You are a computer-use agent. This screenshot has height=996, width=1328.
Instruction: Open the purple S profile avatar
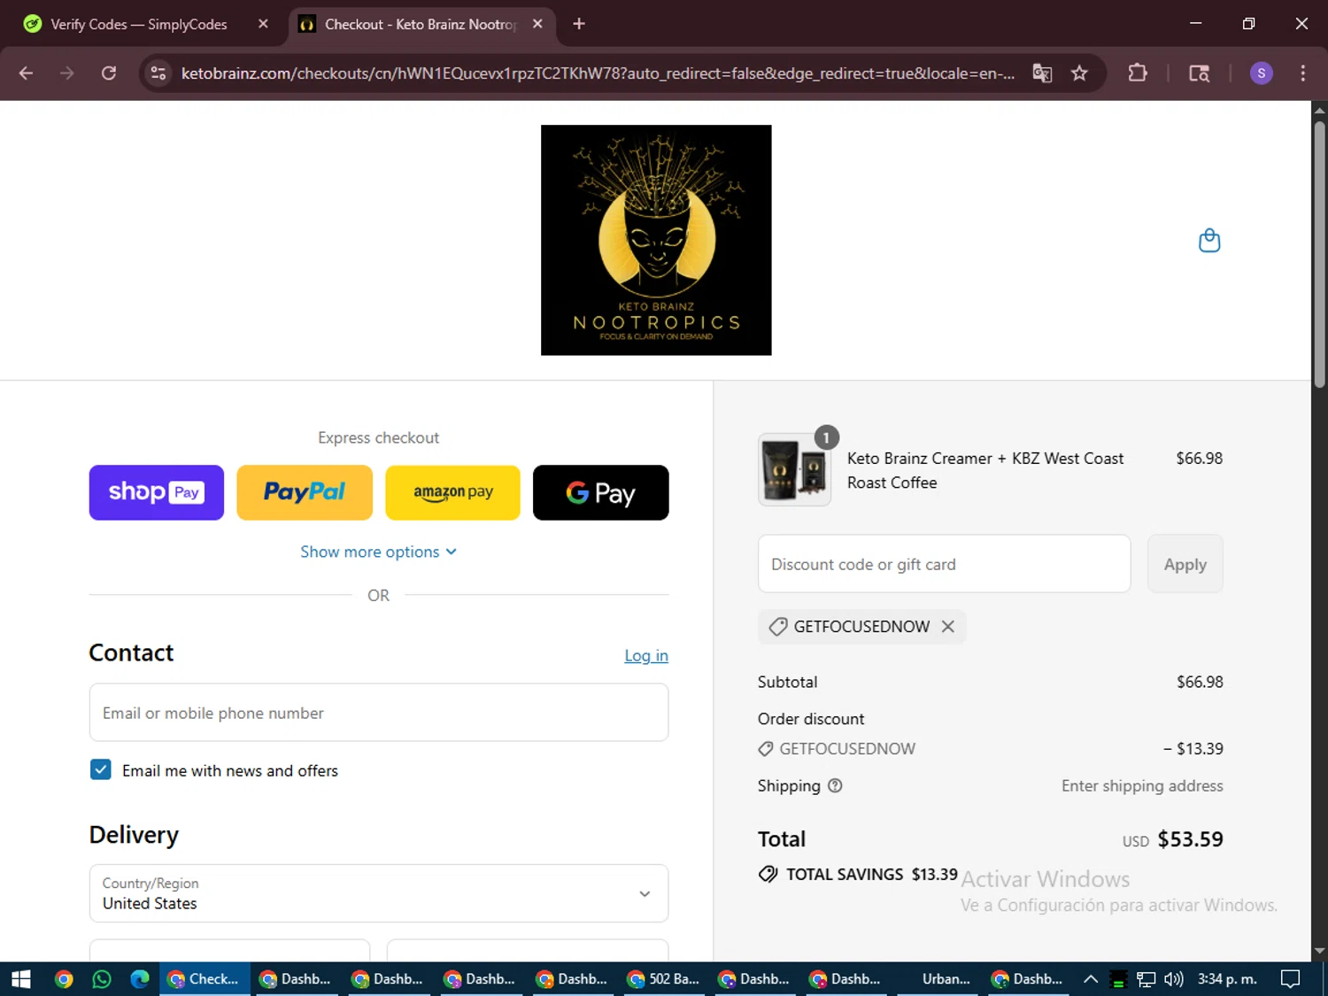tap(1262, 73)
